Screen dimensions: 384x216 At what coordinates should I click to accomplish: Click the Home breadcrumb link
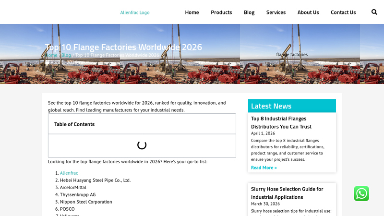tap(51, 55)
